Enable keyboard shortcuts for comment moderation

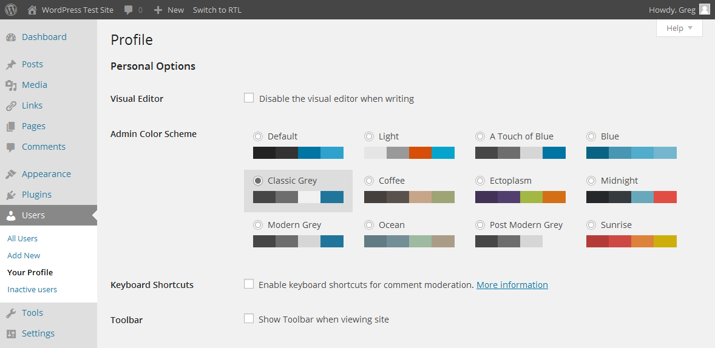click(249, 284)
